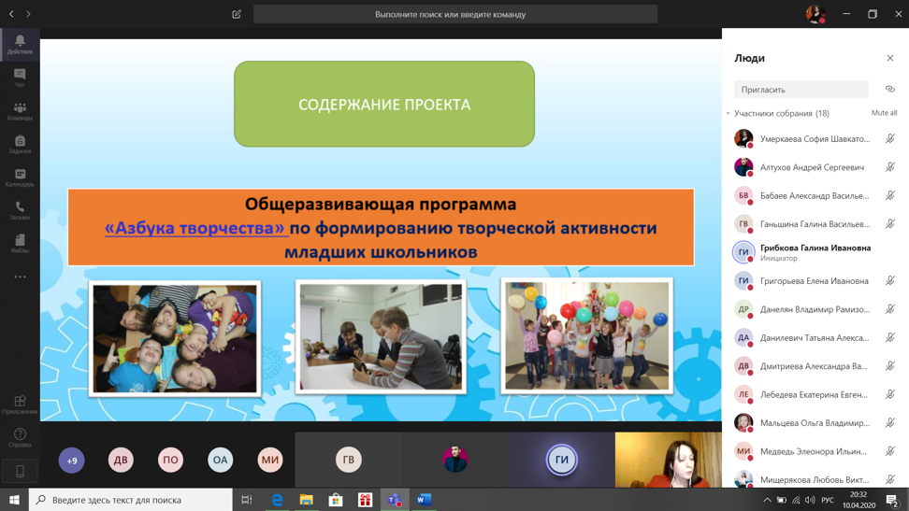909x511 pixels.
Task: Open the profile avatar menu
Action: [815, 14]
